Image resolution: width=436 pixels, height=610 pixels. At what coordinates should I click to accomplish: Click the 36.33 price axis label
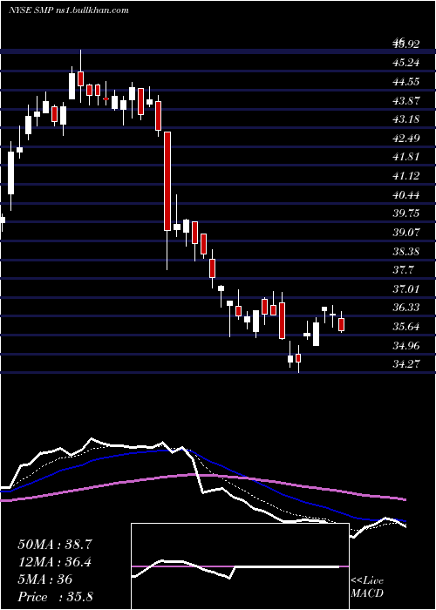406,308
